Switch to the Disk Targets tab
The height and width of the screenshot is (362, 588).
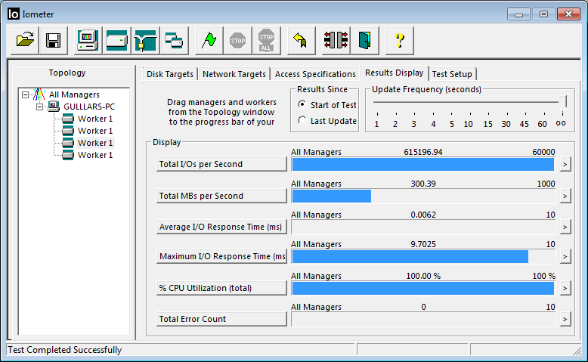[x=170, y=74]
